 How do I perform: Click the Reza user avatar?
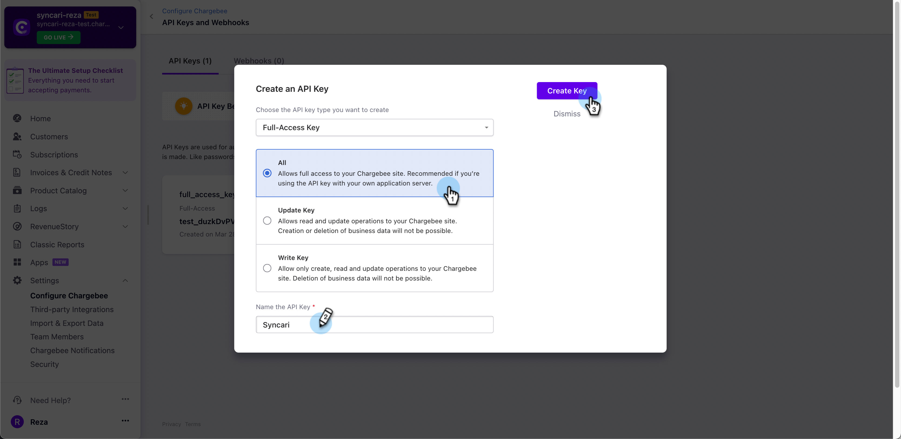click(x=17, y=422)
